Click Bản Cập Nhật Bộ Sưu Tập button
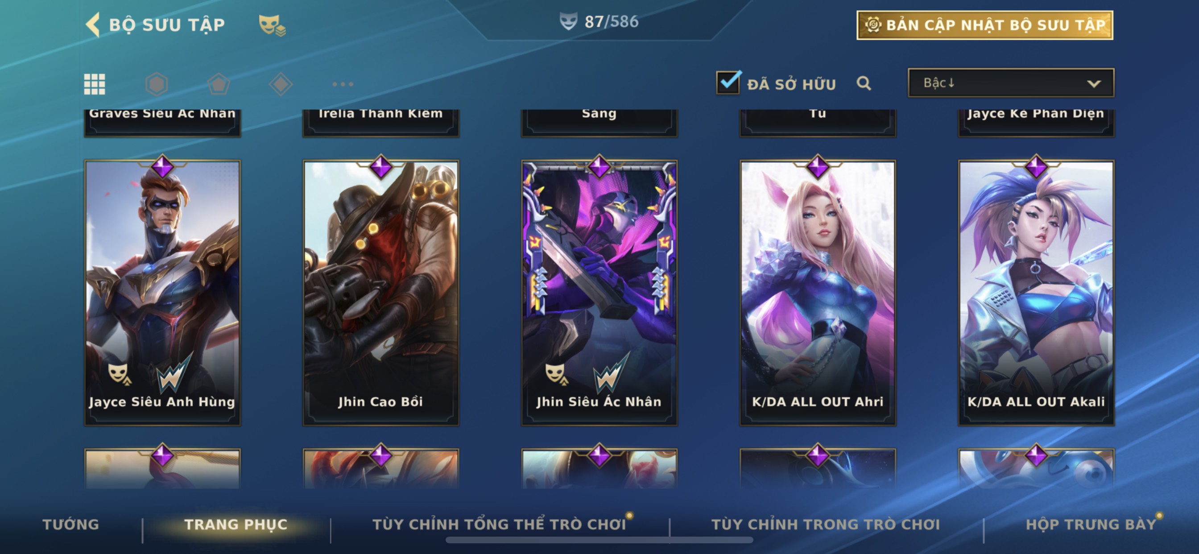The image size is (1199, 554). pos(985,25)
